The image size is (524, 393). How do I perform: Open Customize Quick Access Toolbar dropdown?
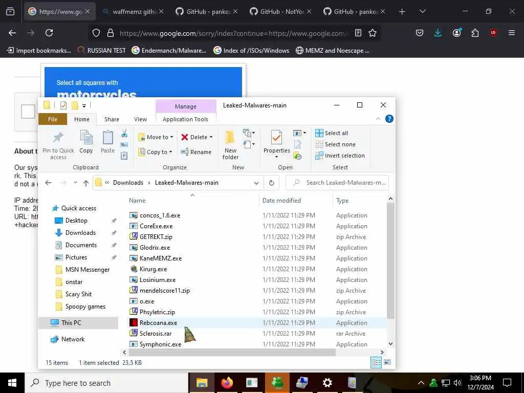click(x=84, y=106)
